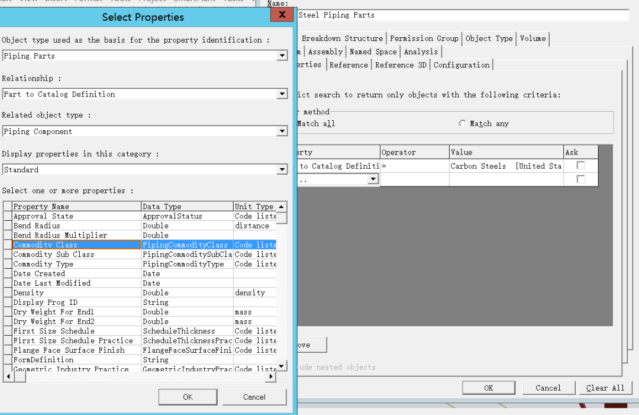The image size is (639, 415).
Task: Select the First Size Schedule property
Action: coord(76,331)
